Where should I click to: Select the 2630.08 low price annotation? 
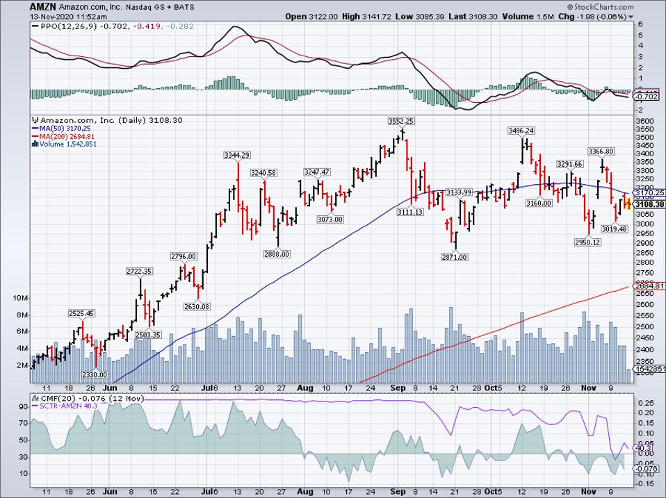click(197, 307)
